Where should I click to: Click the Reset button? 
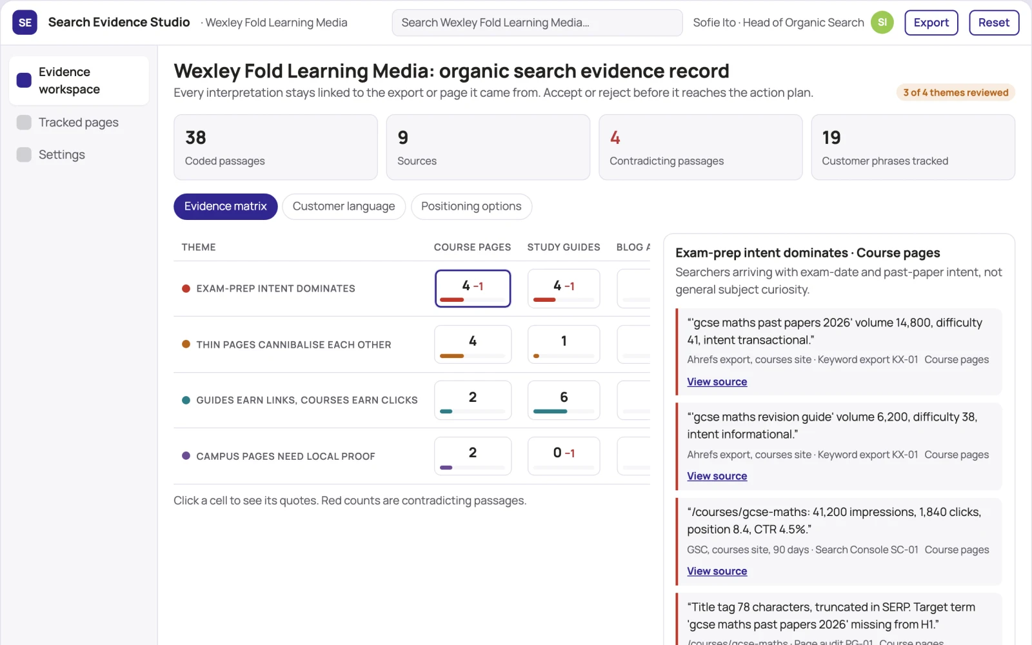coord(993,23)
